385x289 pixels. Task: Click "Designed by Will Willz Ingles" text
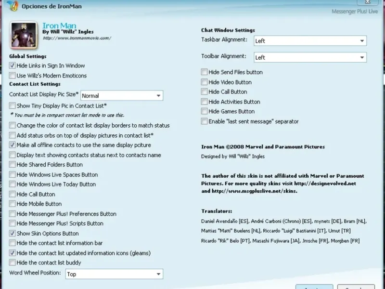pos(233,156)
